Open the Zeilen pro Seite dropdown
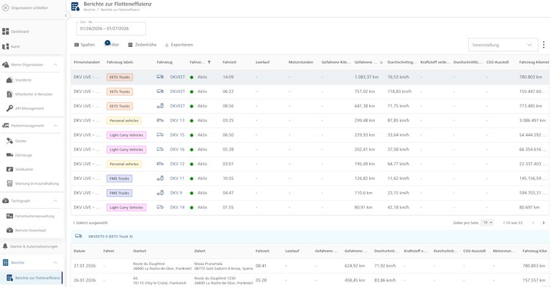This screenshot has height=287, width=551. [487, 223]
